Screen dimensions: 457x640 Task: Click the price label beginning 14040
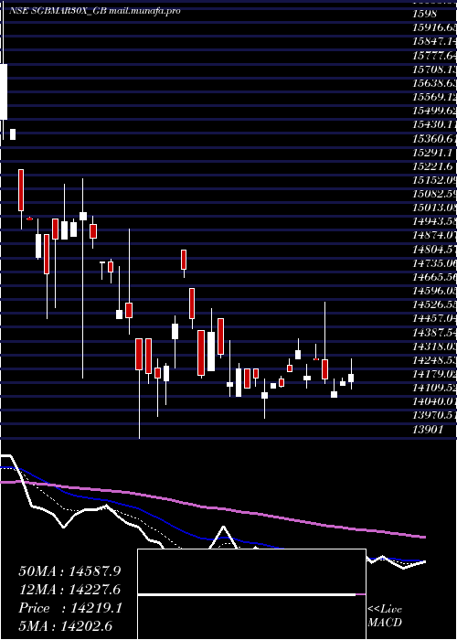click(x=434, y=402)
